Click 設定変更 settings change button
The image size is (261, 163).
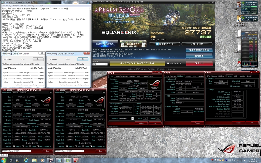(199, 56)
